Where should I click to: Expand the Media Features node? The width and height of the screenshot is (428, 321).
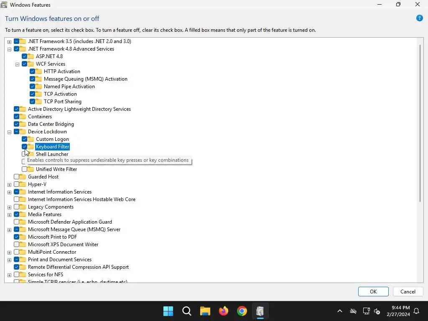(9, 215)
